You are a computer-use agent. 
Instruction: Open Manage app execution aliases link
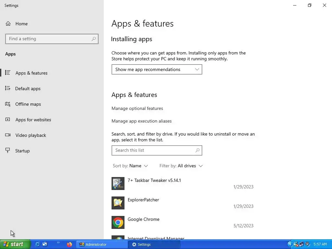(141, 121)
